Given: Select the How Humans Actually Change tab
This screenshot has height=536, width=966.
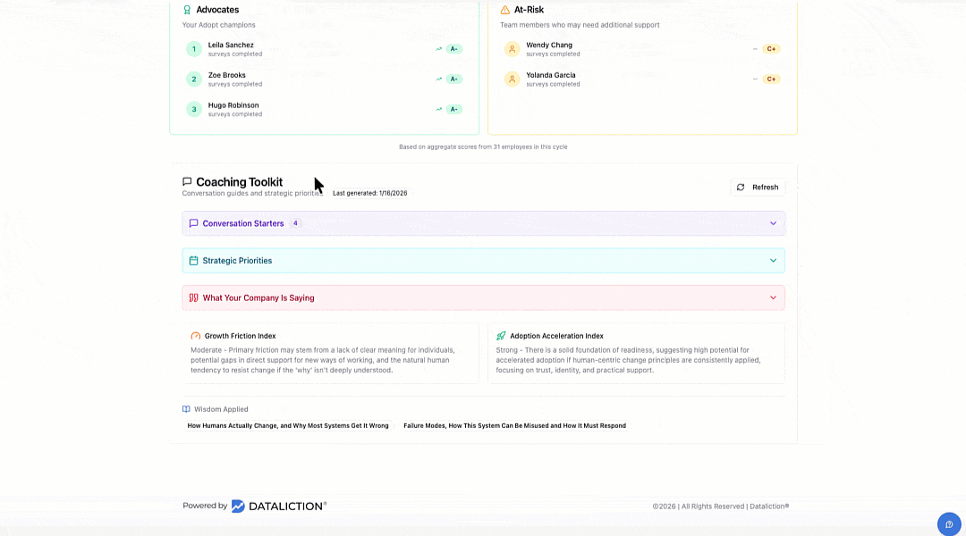Looking at the screenshot, I should (x=287, y=426).
